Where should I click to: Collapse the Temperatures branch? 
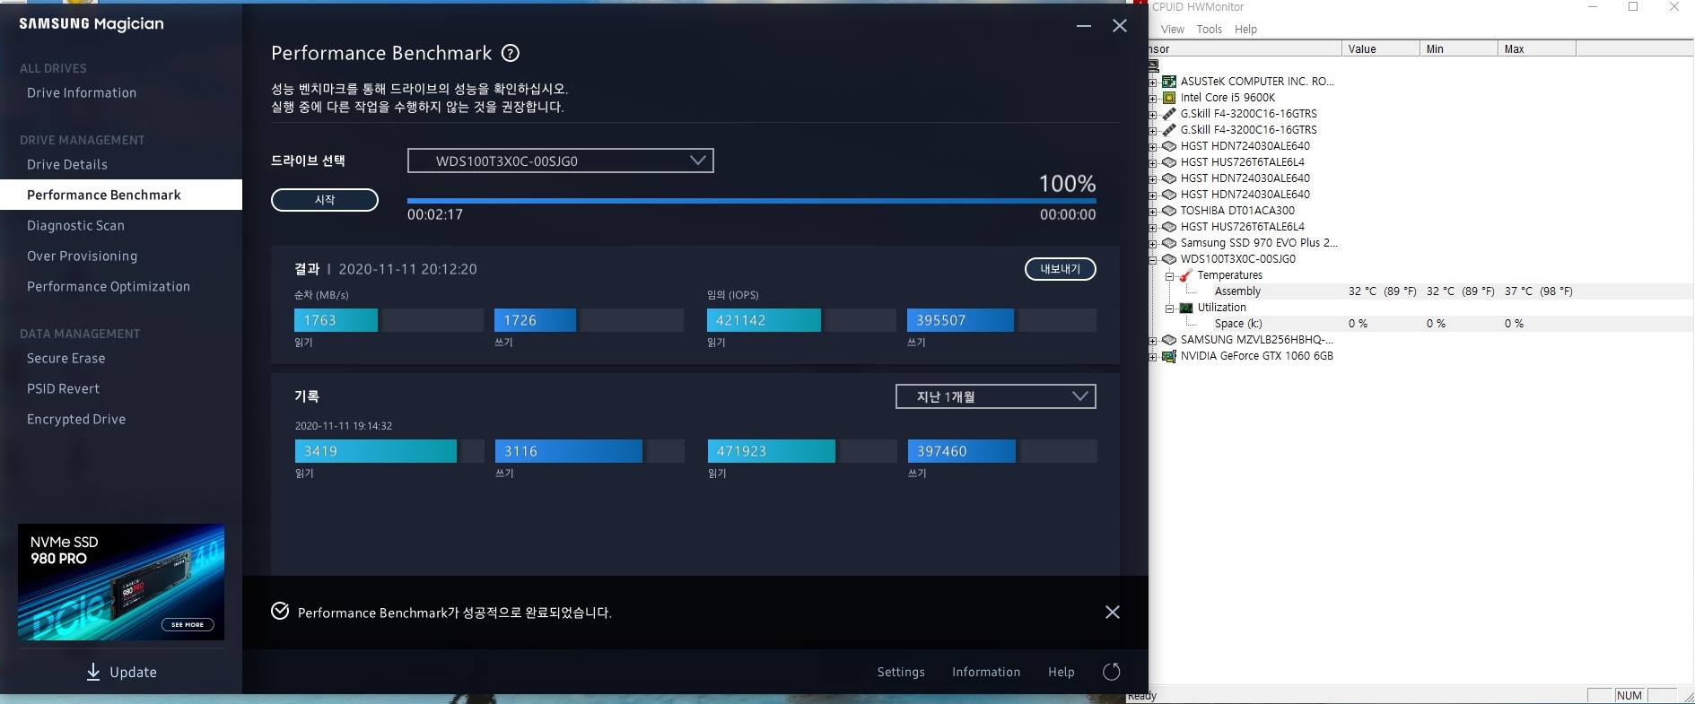tap(1169, 276)
